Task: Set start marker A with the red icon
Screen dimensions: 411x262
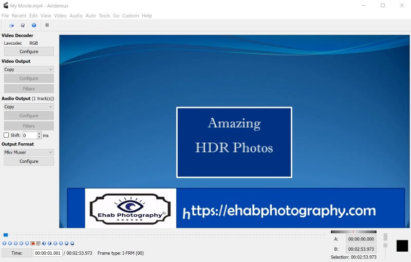Action: click(x=32, y=244)
